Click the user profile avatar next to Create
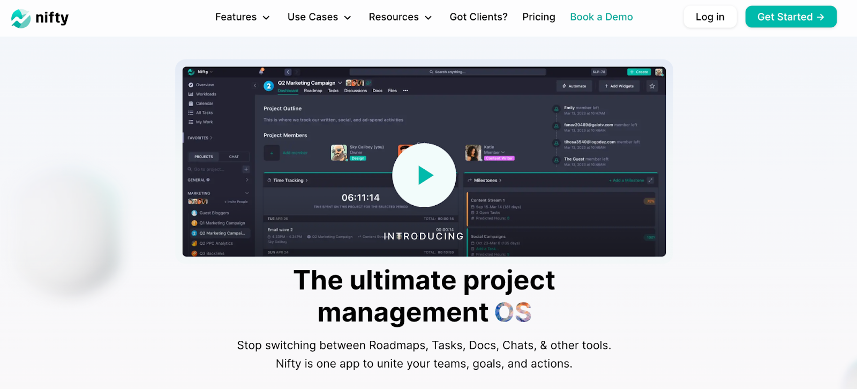Viewport: 857px width, 389px height. pyautogui.click(x=659, y=72)
